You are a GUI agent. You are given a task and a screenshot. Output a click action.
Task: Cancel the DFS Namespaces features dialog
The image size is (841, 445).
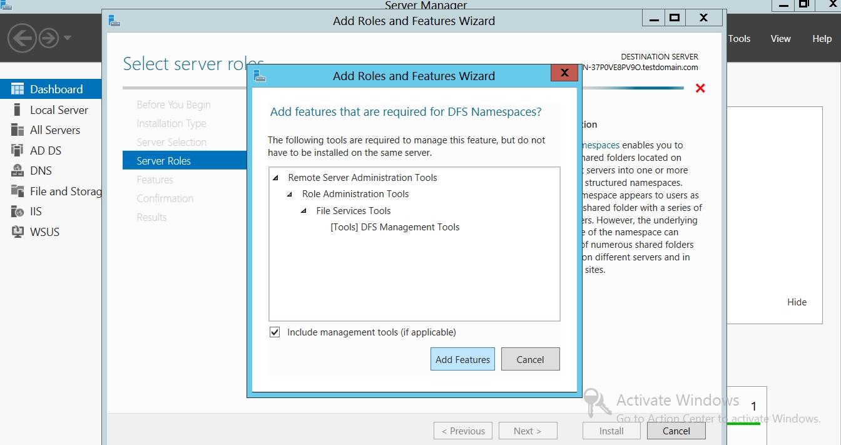[x=530, y=359]
